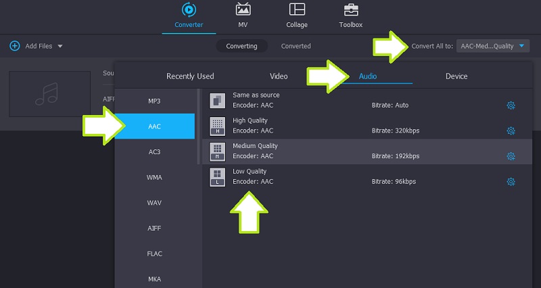Expand the Add Files dropdown arrow
This screenshot has width=541, height=288.
point(60,46)
